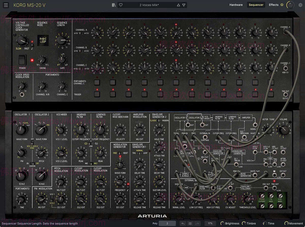Open the preset browser library icon
The width and height of the screenshot is (305, 227).
tap(114, 5)
